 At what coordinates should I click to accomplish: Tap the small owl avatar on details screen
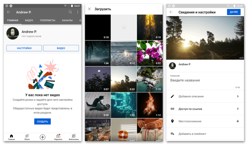point(172,66)
